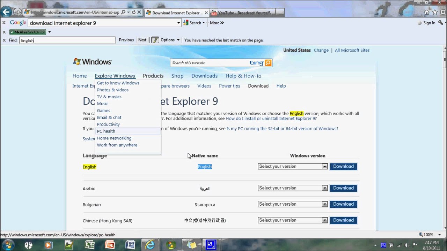Open the All Microsoft Sites link

(352, 50)
